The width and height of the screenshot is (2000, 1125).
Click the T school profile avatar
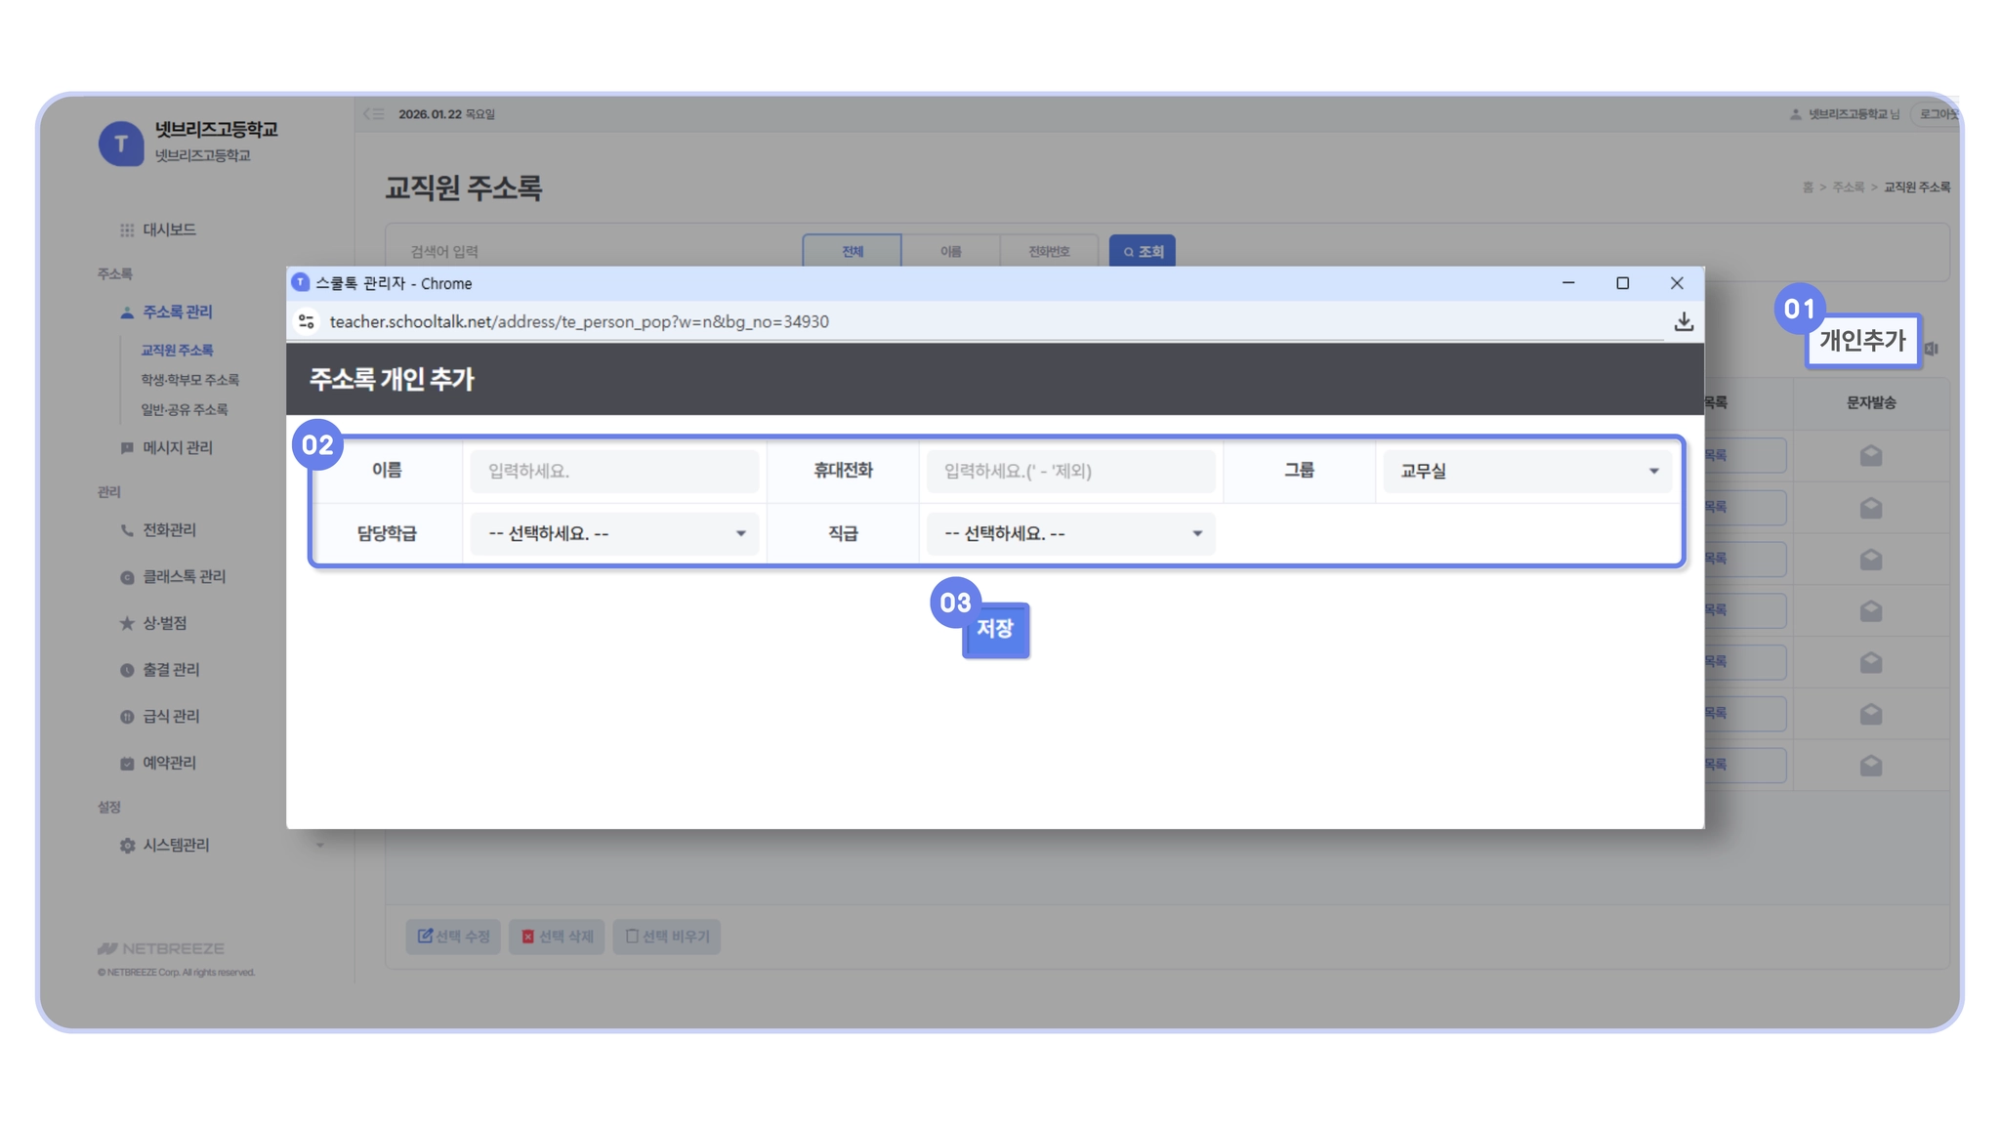121,144
